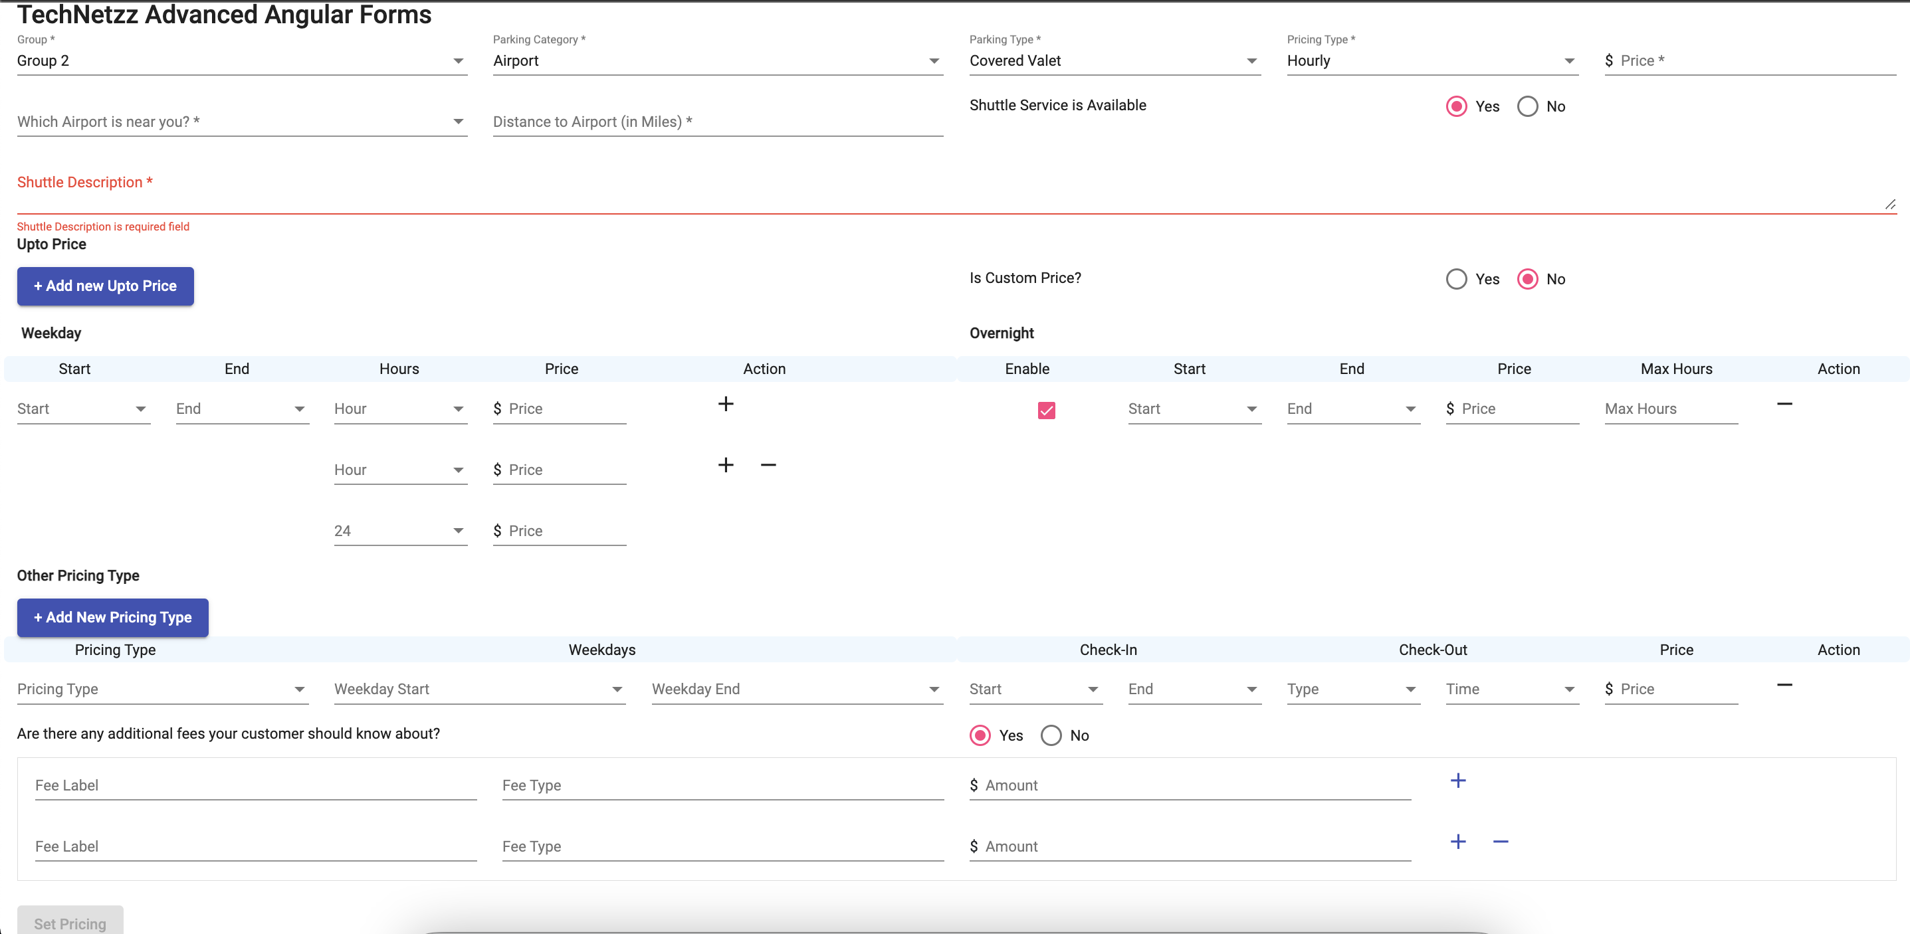1910x934 pixels.
Task: Click plus icon in second Weekday hour row
Action: tap(725, 465)
